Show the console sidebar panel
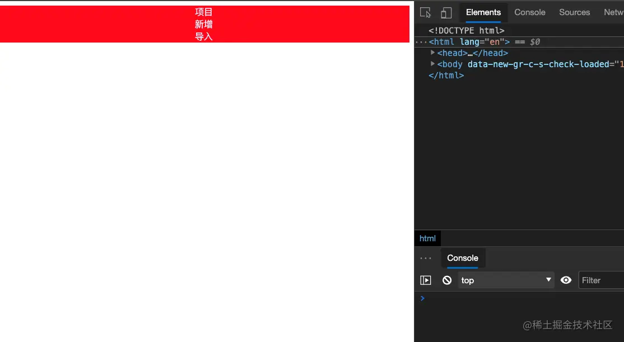Image resolution: width=624 pixels, height=342 pixels. coord(426,280)
